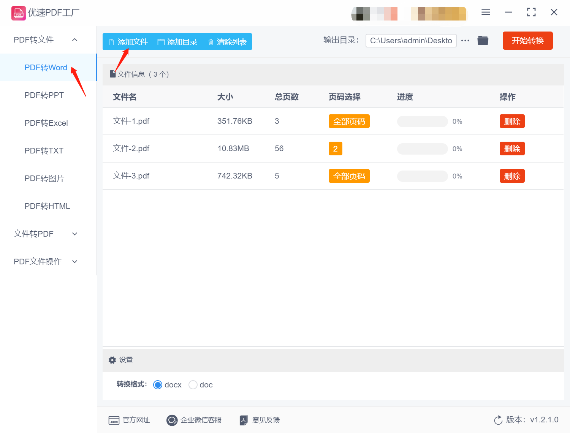This screenshot has width=570, height=433.
Task: Click the size value 10.83MB
Action: [233, 149]
